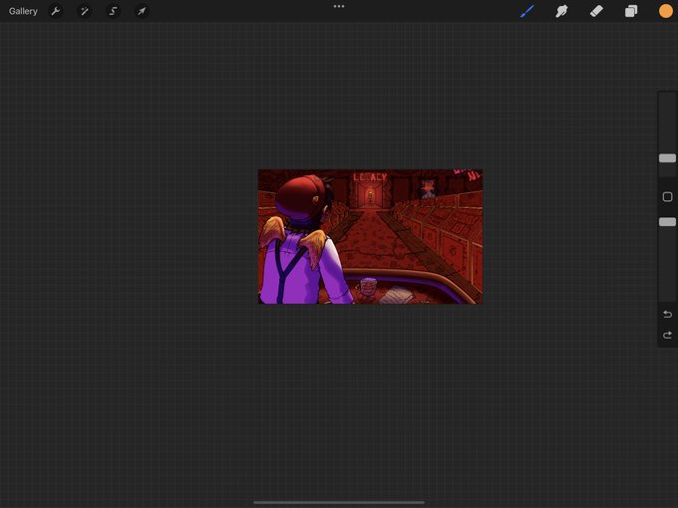Tap the artwork canvas
Screen dimensions: 678x508
tap(370, 237)
